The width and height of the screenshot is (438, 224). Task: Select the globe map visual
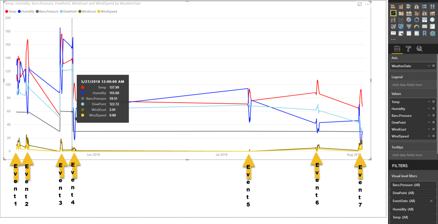[432, 20]
